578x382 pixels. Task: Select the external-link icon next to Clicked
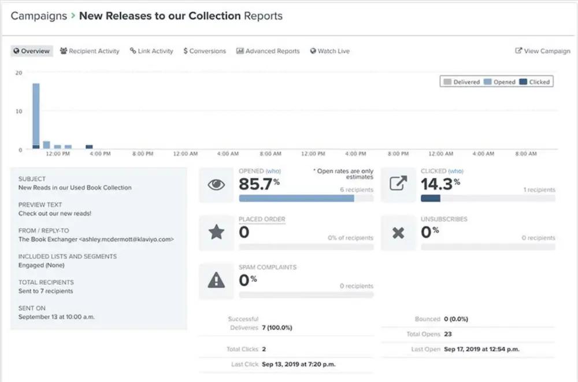[398, 184]
